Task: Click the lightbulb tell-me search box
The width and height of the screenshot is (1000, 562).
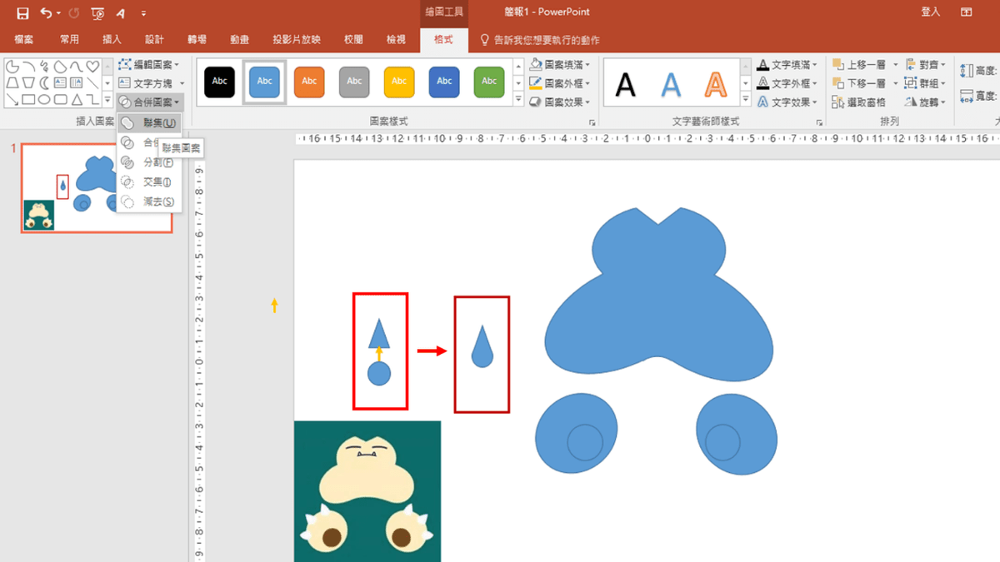Action: (540, 40)
